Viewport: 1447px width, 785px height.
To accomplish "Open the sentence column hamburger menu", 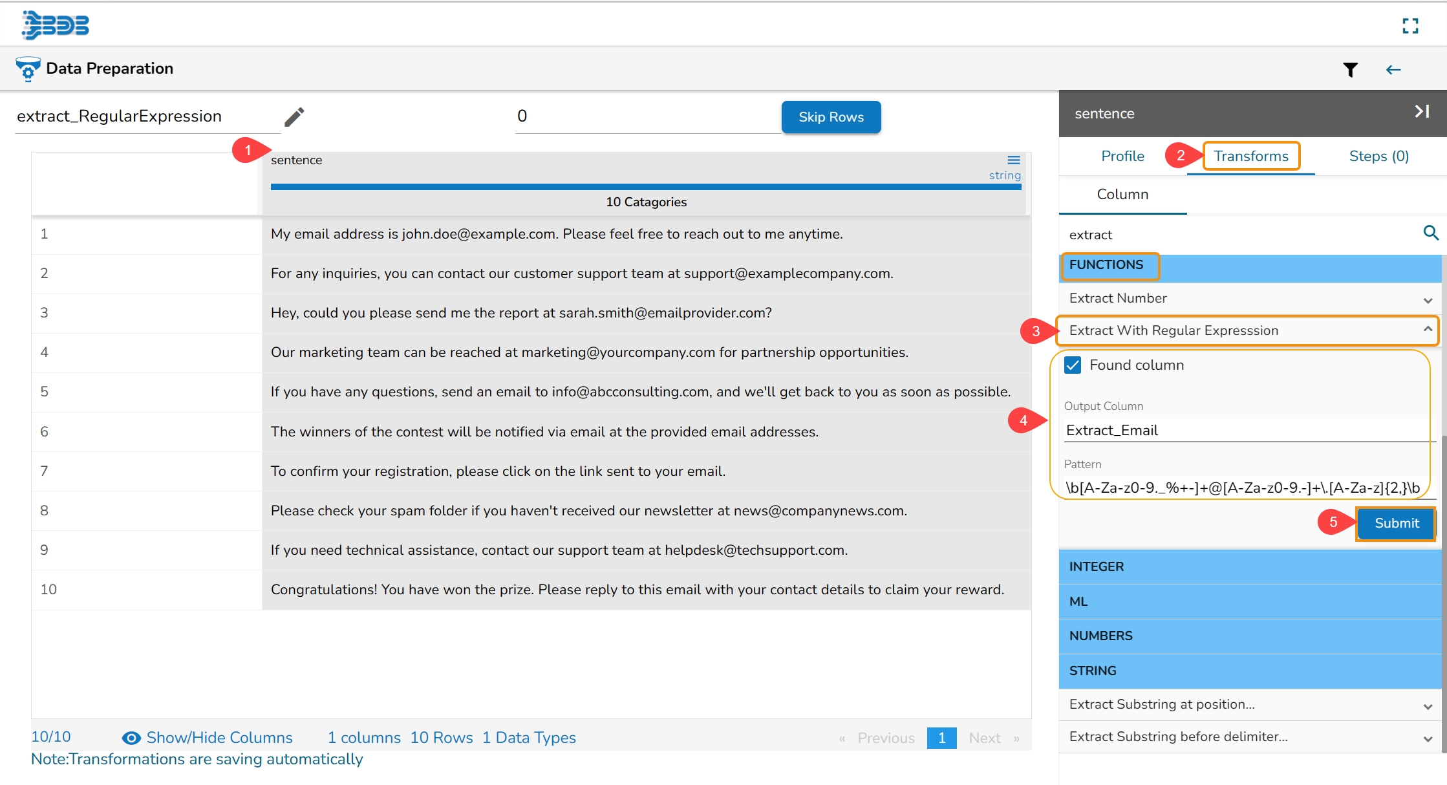I will point(1013,160).
